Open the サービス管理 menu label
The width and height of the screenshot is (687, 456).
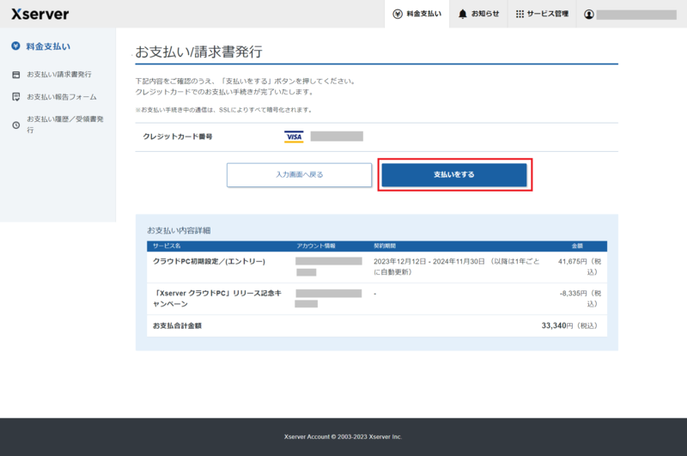(547, 14)
